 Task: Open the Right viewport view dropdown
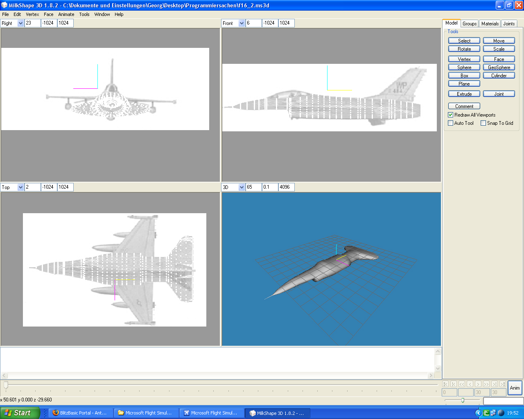tap(20, 23)
